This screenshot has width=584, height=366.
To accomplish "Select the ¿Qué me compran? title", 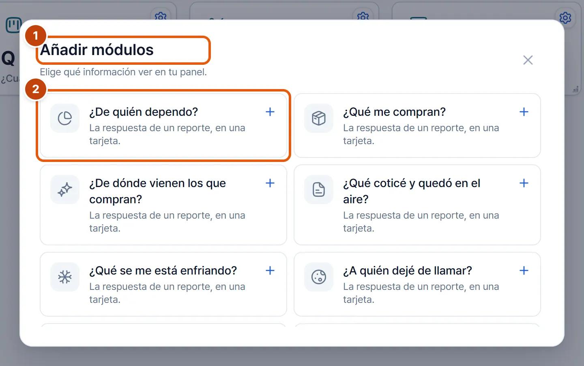I will (394, 112).
